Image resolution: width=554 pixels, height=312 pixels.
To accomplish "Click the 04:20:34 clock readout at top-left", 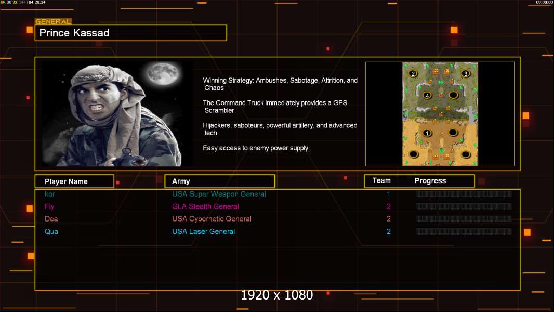I will coord(37,2).
